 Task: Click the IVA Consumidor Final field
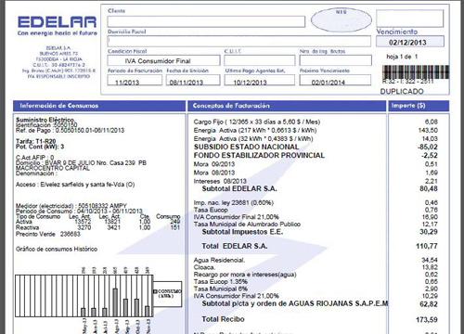[163, 60]
